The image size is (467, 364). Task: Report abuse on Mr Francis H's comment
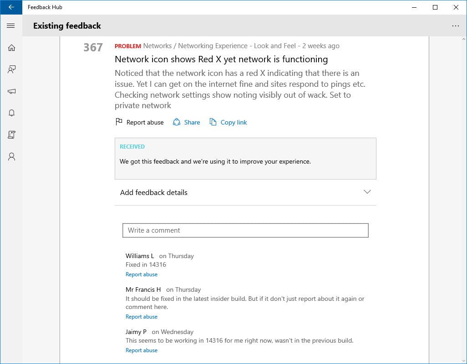[x=142, y=317]
